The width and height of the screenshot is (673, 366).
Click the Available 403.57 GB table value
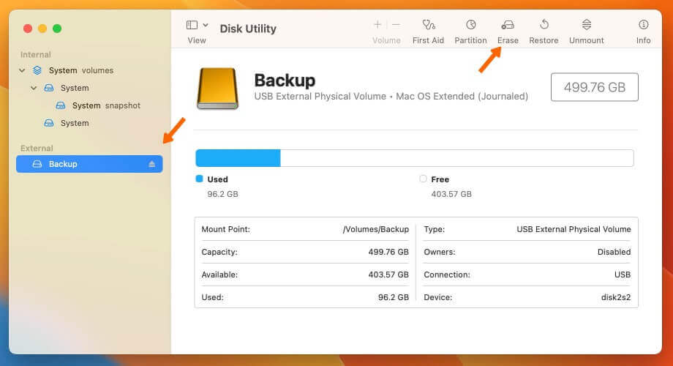coord(388,275)
